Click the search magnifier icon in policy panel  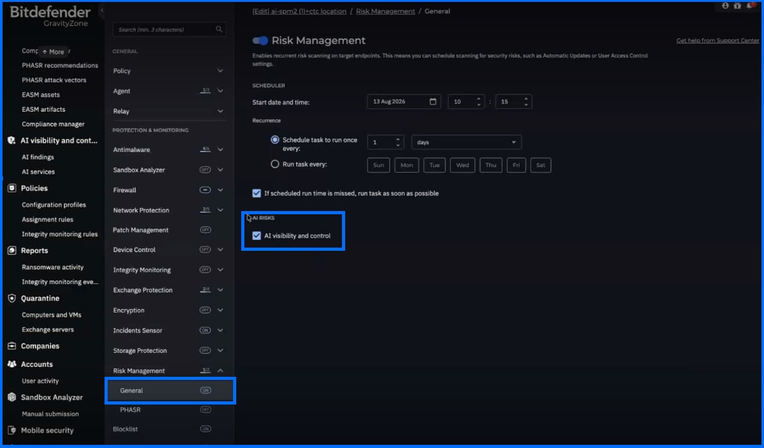coord(219,30)
